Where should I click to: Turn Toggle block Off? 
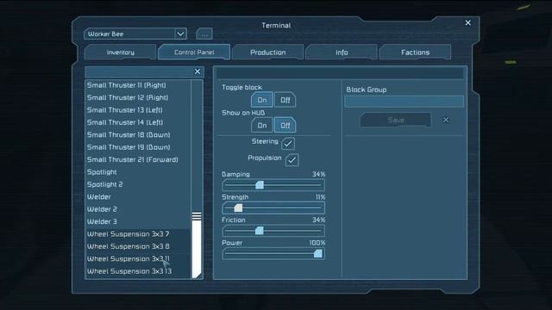[x=285, y=100]
